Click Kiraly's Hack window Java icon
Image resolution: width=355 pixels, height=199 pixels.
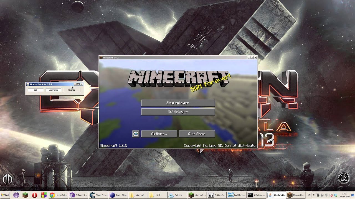pos(28,84)
